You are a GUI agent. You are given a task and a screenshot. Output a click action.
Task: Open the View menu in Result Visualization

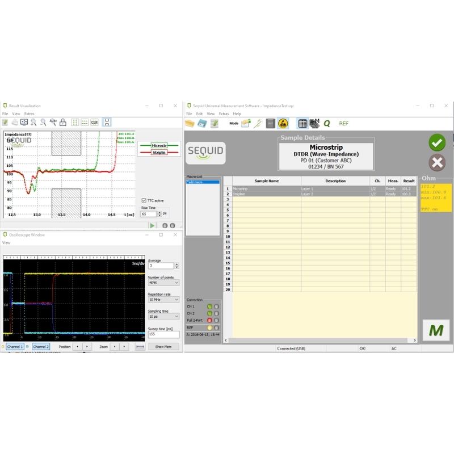(x=16, y=114)
